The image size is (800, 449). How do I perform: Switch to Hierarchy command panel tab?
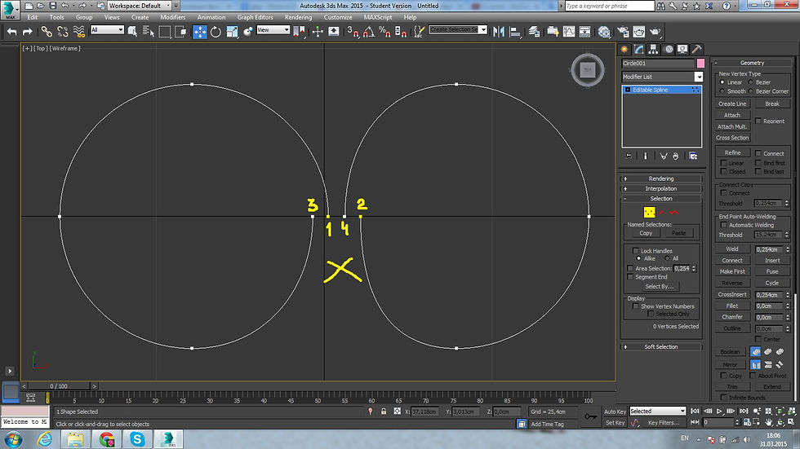pos(653,50)
